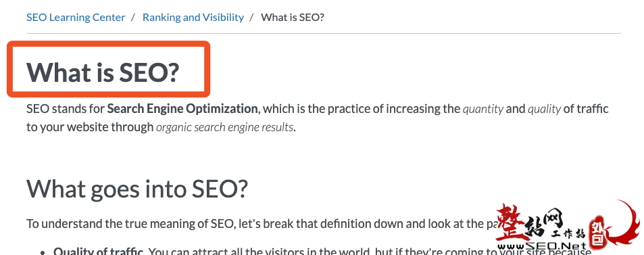This screenshot has width=644, height=255.
Task: Click the italic word 'quantity'
Action: click(x=483, y=110)
